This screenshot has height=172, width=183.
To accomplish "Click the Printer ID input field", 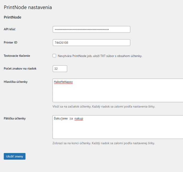I will pyautogui.click(x=91, y=42).
